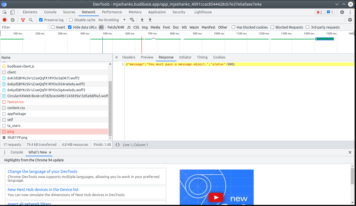This screenshot has width=356, height=206.
Task: Enable Has blocked cookies checkbox
Action: pyautogui.click(x=233, y=27)
